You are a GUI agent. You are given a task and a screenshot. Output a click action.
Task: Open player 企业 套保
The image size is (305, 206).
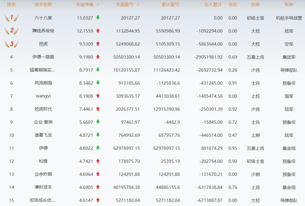(43, 122)
